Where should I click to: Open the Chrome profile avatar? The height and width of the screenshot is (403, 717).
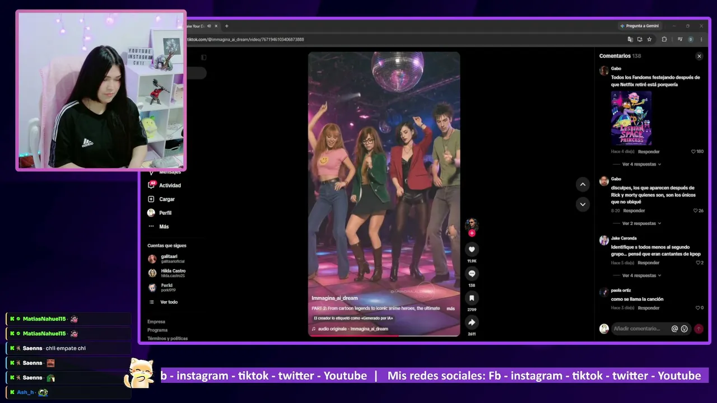click(x=691, y=39)
